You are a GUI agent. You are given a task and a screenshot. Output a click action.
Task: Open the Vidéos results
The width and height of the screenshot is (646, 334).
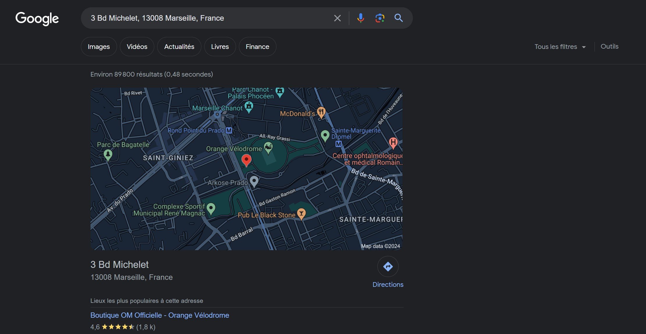[x=137, y=46]
